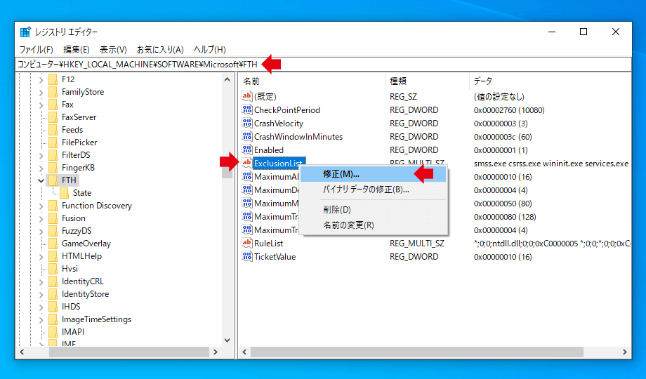Click the Enabled DWORD value icon
The height and width of the screenshot is (379, 646).
pos(246,149)
